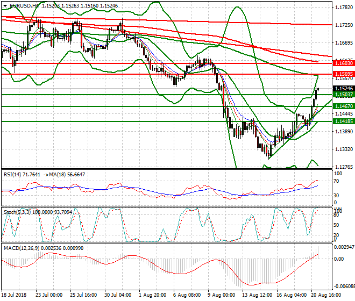355x301 pixels.
Task: Click the 1.17820 price scale value
Action: (343, 8)
